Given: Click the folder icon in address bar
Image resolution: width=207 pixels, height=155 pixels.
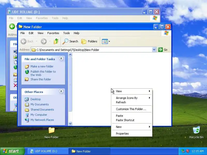Looking at the screenshot, I should click(x=34, y=50).
